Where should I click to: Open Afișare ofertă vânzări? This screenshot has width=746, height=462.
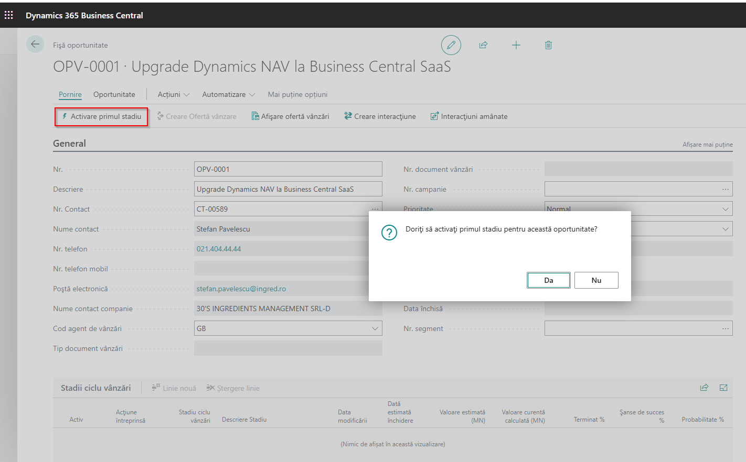[290, 116]
